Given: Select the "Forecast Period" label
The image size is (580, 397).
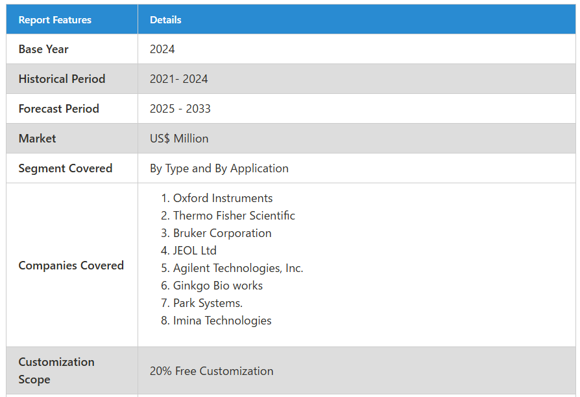Looking at the screenshot, I should [x=59, y=109].
